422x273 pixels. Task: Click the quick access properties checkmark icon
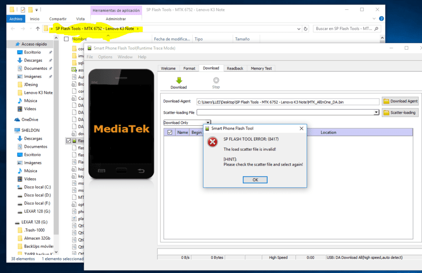pos(23,10)
